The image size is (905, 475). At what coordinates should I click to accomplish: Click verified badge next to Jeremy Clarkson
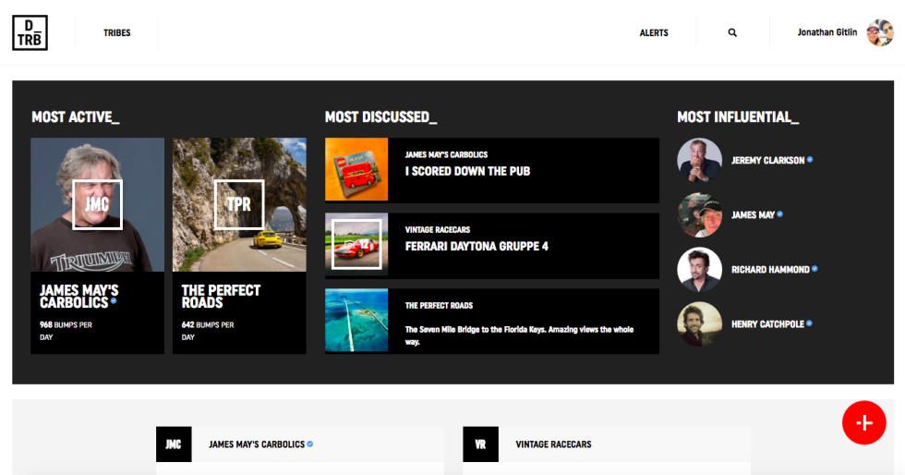(x=810, y=160)
